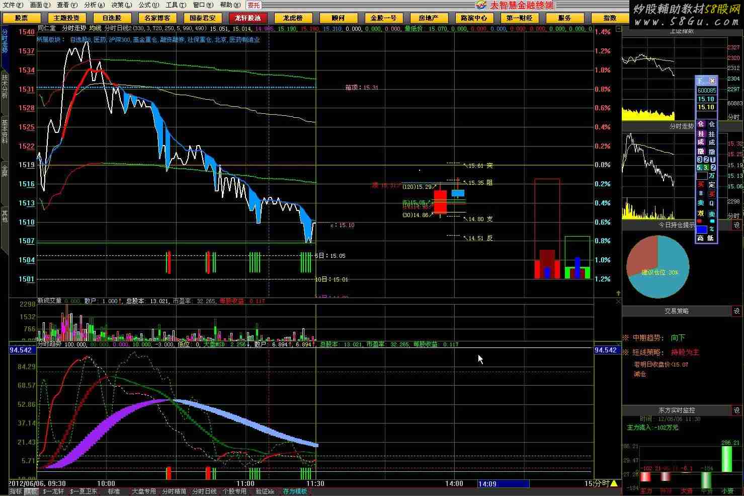This screenshot has height=496, width=744.
Task: Open the 决策 menu
Action: pyautogui.click(x=121, y=5)
